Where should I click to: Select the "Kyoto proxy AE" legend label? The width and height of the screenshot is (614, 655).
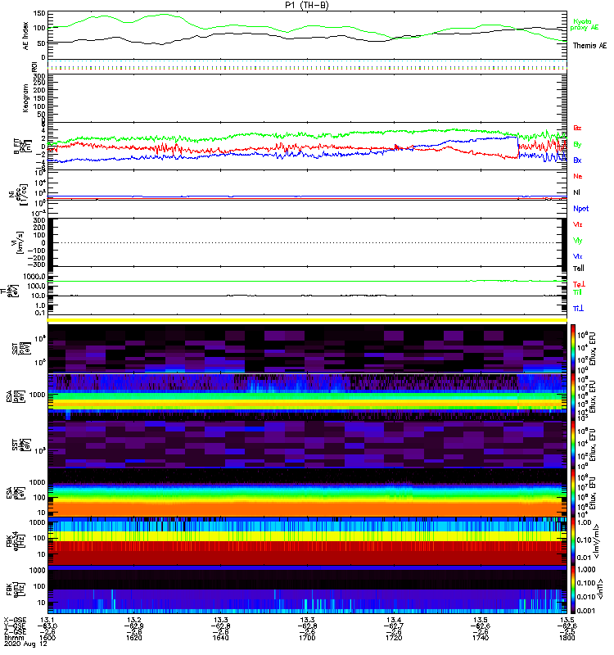(x=585, y=25)
